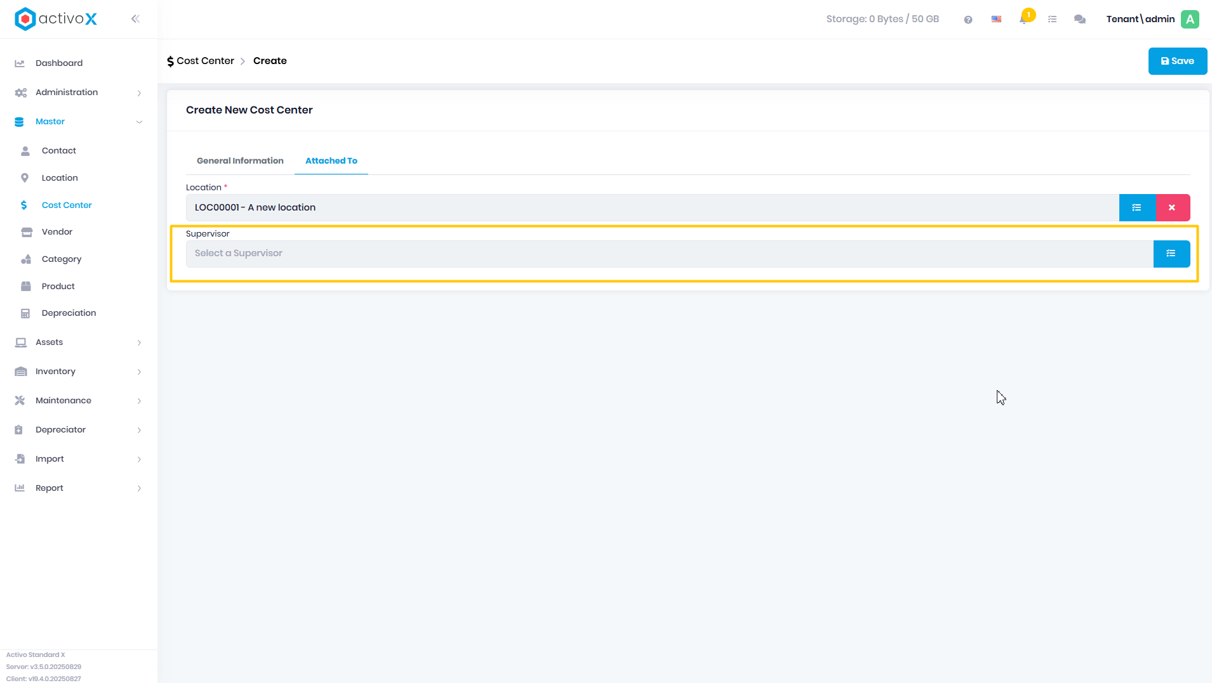Change language via the flag icon
The width and height of the screenshot is (1212, 683).
point(996,20)
